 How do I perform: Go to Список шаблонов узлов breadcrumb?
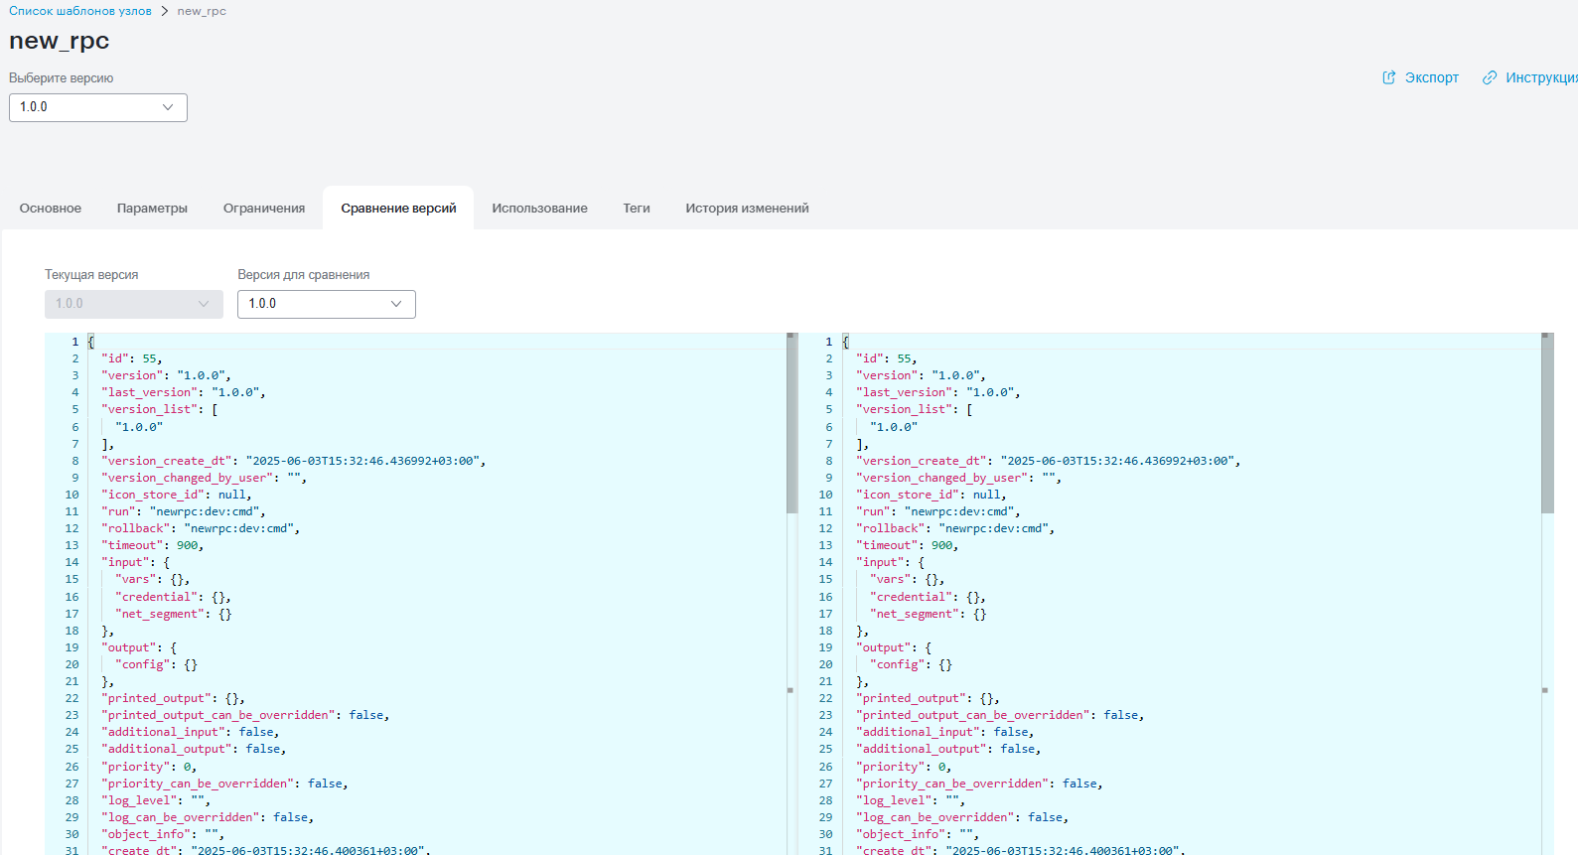[x=80, y=11]
